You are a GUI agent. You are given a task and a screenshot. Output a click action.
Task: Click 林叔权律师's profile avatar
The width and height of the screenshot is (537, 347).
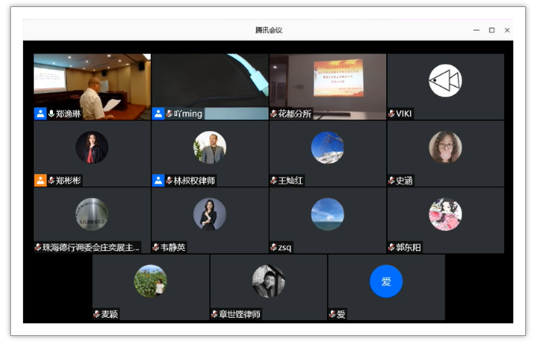point(209,147)
